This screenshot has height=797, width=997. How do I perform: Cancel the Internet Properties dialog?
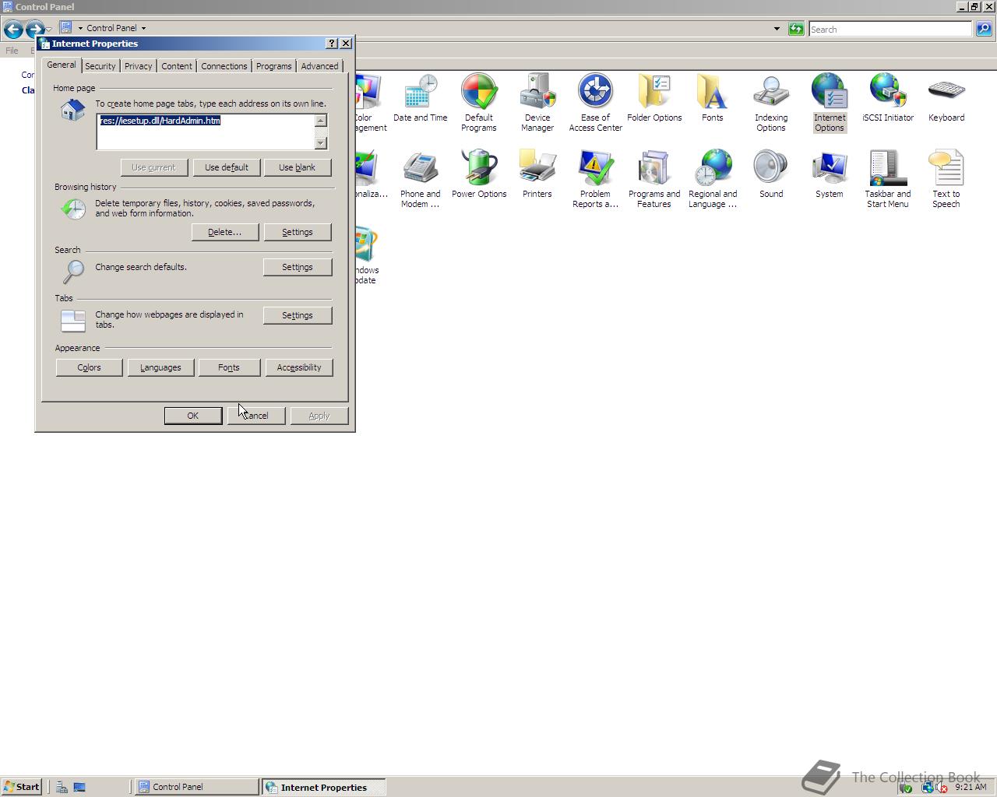(x=256, y=416)
